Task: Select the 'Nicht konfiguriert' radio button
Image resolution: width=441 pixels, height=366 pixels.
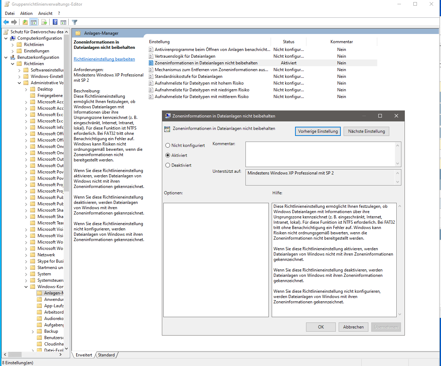Action: point(168,145)
